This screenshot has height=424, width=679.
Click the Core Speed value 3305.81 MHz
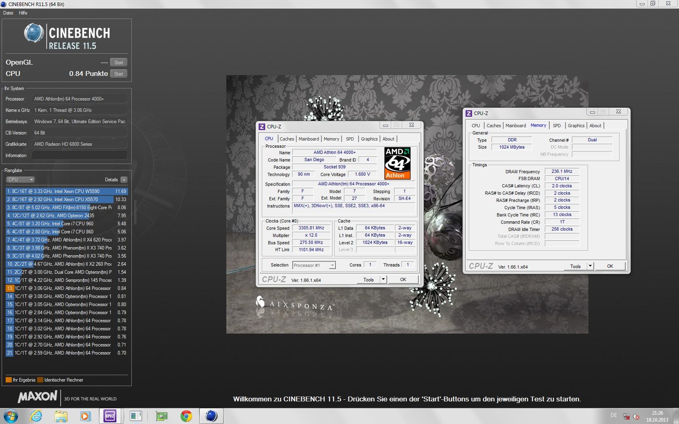pos(311,228)
